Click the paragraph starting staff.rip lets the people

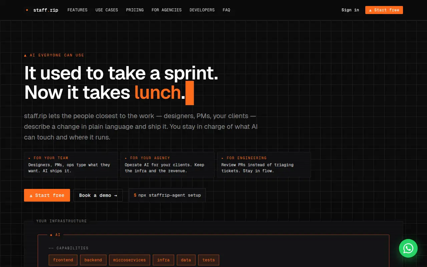click(141, 126)
